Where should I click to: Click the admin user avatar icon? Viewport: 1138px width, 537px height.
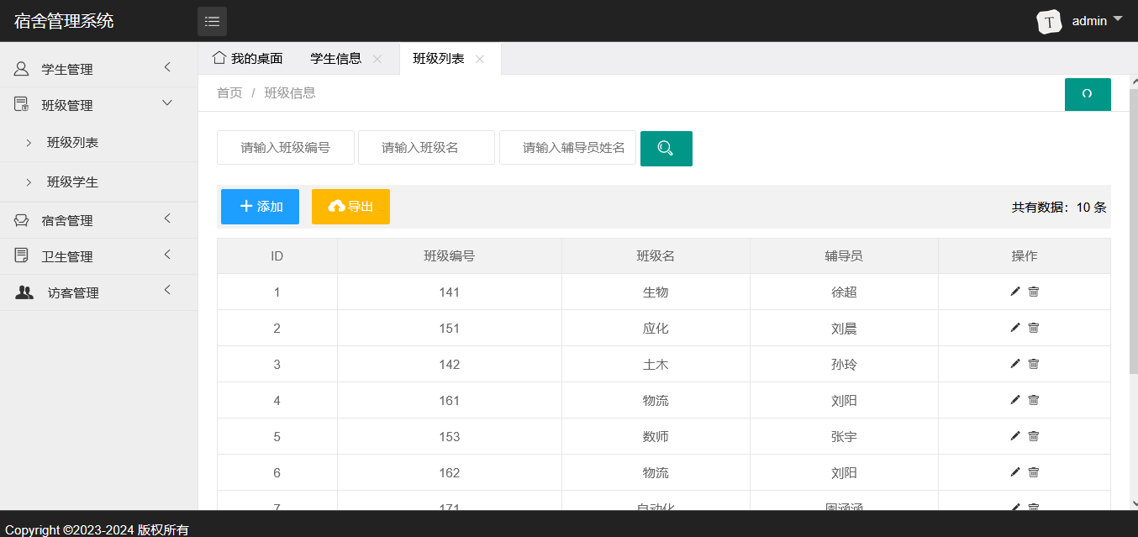point(1048,21)
